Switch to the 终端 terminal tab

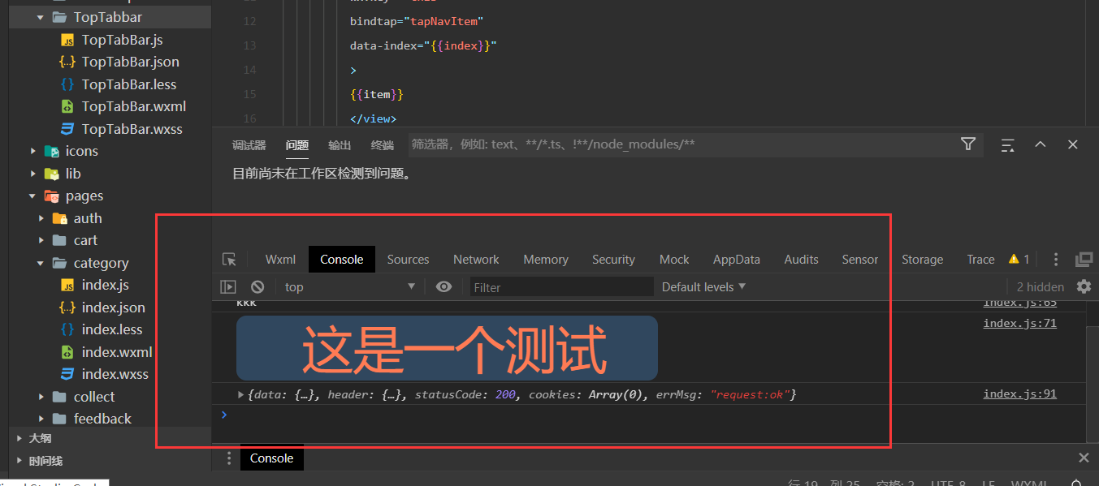383,145
